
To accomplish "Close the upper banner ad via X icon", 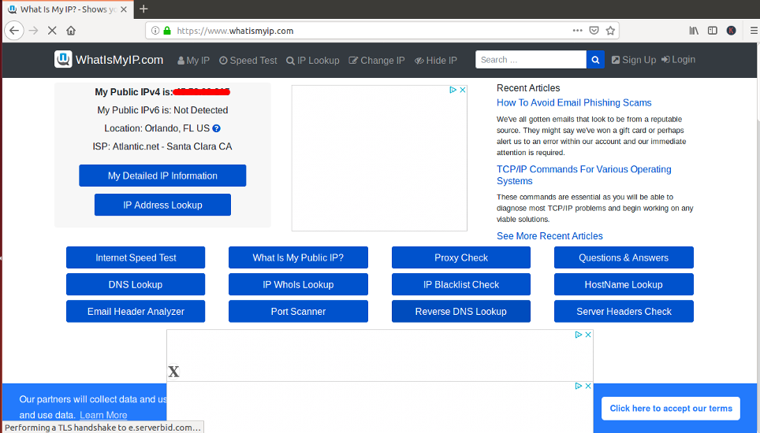I will [588, 335].
